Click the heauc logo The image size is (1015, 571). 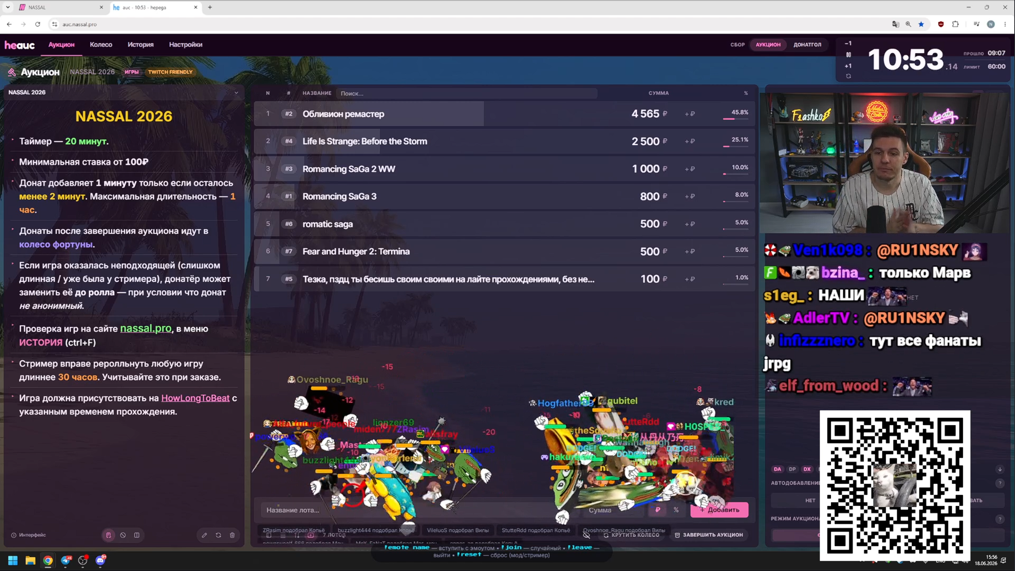pos(20,45)
